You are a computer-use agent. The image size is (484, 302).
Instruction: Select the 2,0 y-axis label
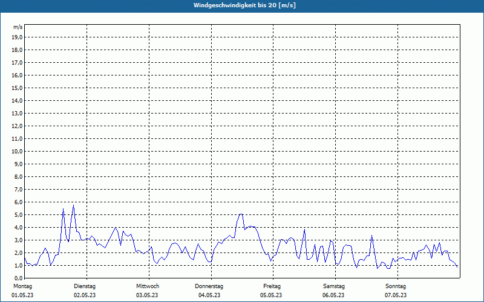pyautogui.click(x=18, y=252)
